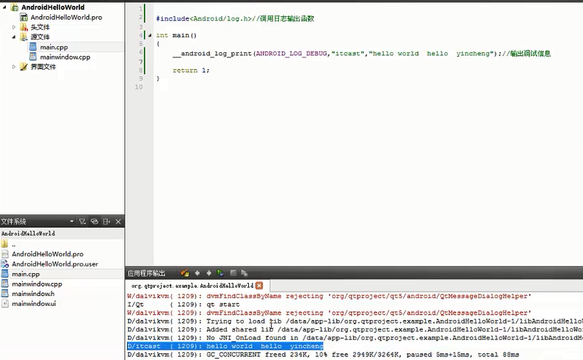Click the 源文件 folder label
583x360 pixels.
pos(40,37)
